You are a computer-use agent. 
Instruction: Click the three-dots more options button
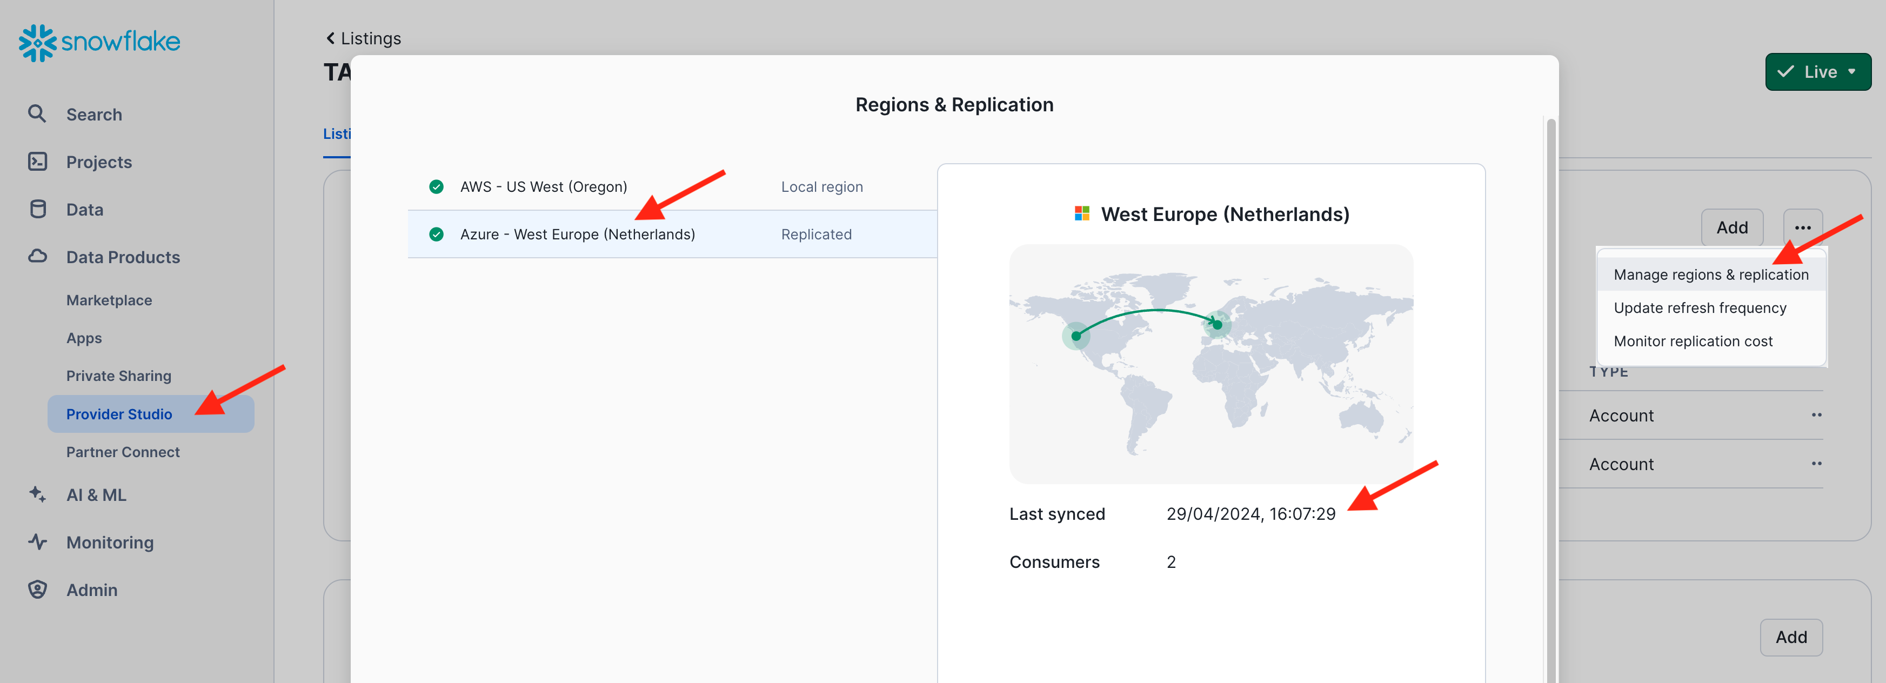click(x=1803, y=227)
